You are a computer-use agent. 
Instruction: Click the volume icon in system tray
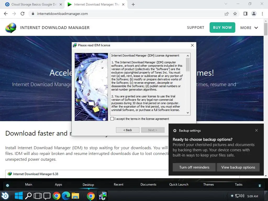point(242,196)
